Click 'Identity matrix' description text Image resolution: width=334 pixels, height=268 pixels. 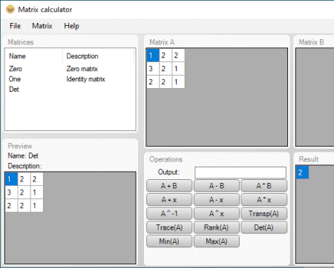(85, 79)
